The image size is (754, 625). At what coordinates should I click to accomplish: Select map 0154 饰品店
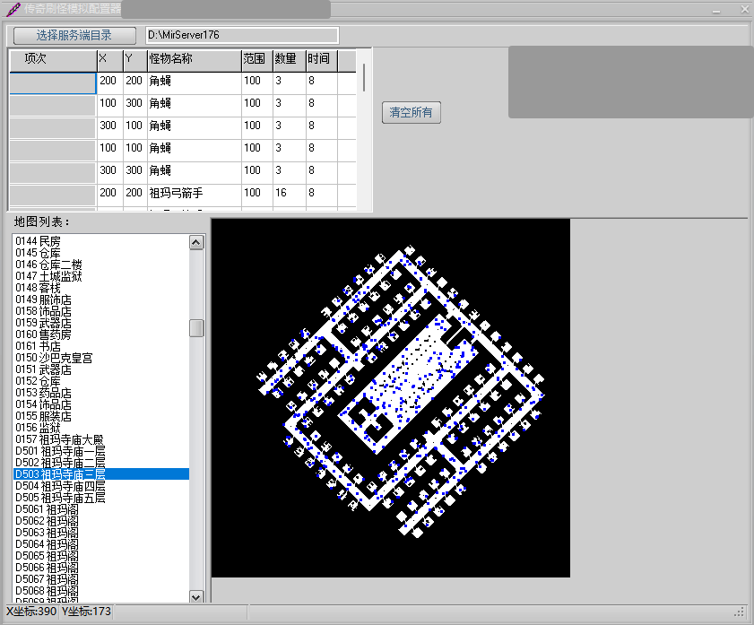[101, 404]
